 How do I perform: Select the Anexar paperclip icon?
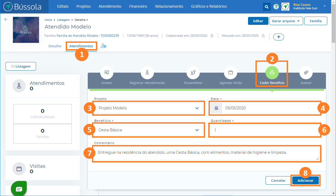(x=306, y=73)
